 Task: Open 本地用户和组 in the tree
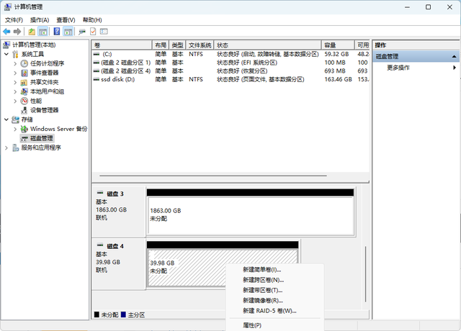click(x=47, y=91)
